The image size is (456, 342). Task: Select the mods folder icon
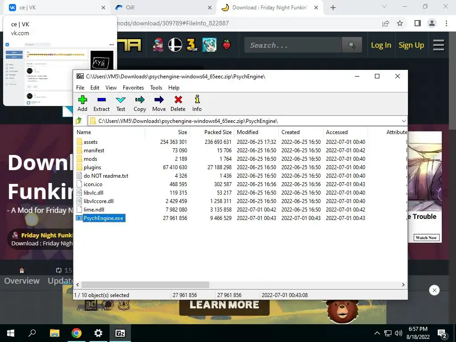[79, 159]
